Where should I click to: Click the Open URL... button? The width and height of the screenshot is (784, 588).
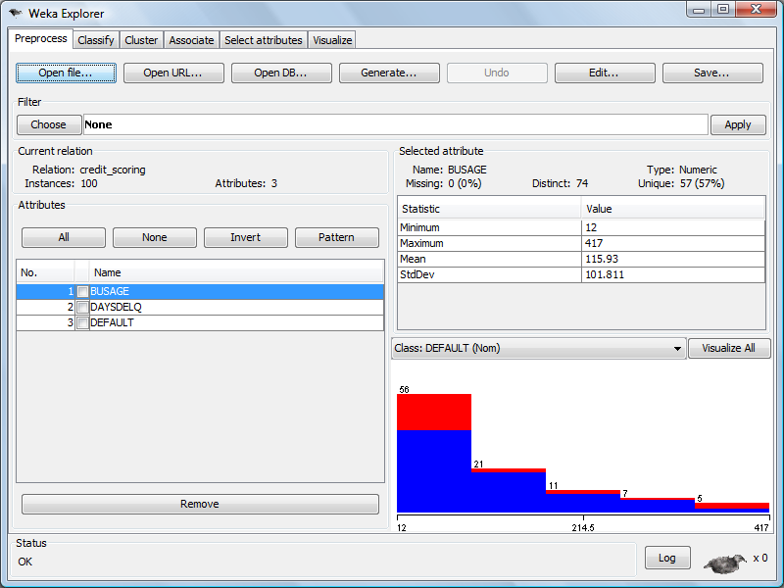click(173, 73)
